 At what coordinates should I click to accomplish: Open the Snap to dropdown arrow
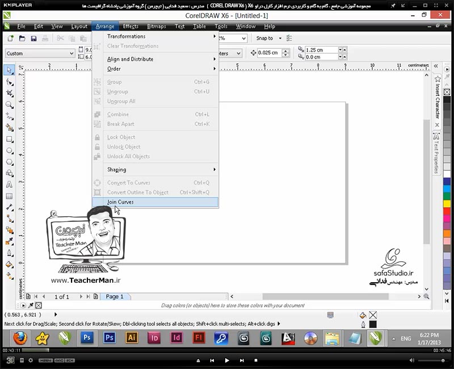tap(280, 38)
